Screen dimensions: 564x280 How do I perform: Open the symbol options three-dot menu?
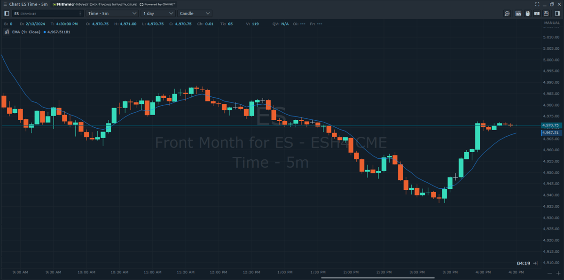click(80, 14)
